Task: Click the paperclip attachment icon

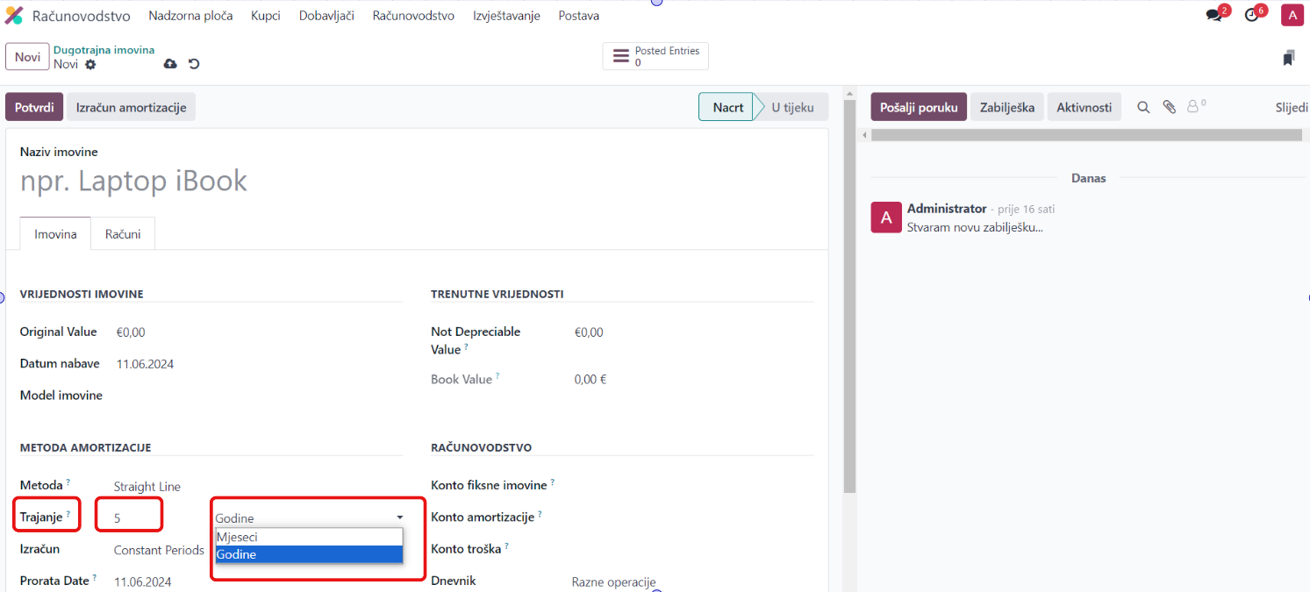Action: pos(1169,107)
